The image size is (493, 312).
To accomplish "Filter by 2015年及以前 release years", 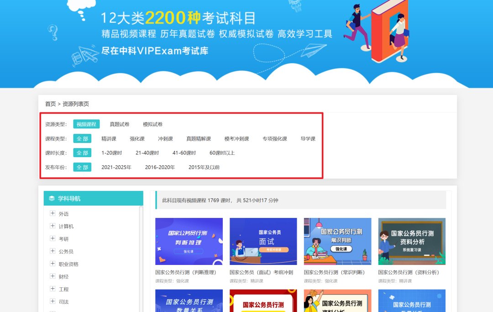I will [x=204, y=167].
